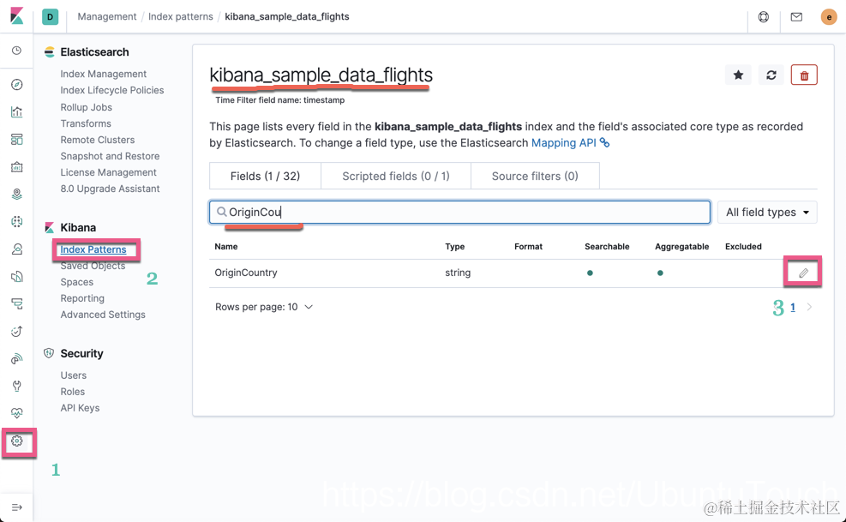Image resolution: width=846 pixels, height=522 pixels.
Task: Open Roles under Security
Action: tap(72, 392)
